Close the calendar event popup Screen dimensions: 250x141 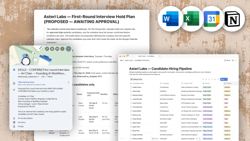coord(68,49)
